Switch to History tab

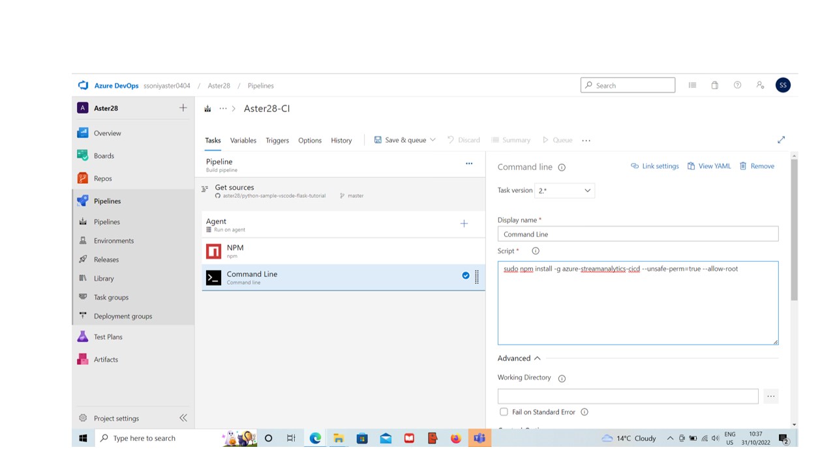tap(341, 140)
